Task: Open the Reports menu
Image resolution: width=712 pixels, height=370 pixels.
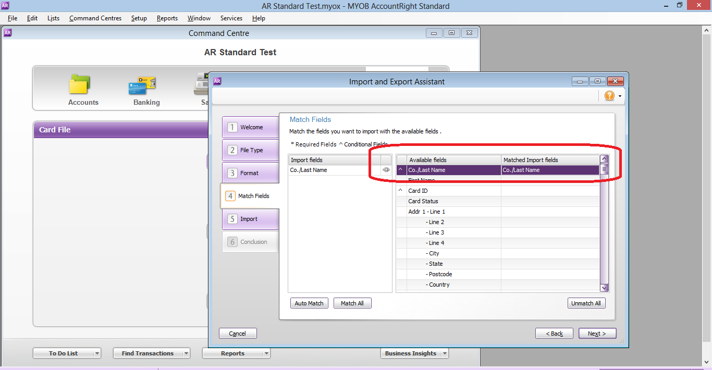Action: coord(167,18)
